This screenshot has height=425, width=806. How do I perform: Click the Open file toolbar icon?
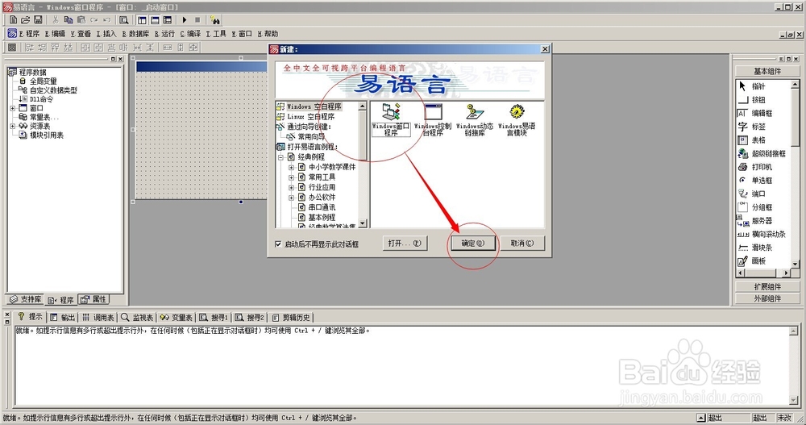coord(25,19)
